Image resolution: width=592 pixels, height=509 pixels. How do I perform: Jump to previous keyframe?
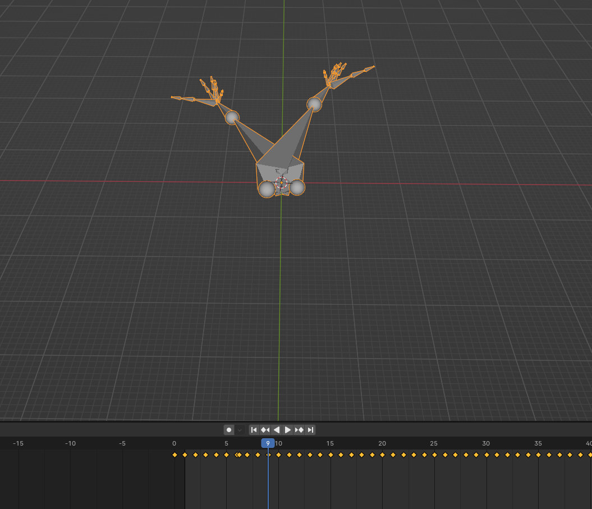coord(264,429)
